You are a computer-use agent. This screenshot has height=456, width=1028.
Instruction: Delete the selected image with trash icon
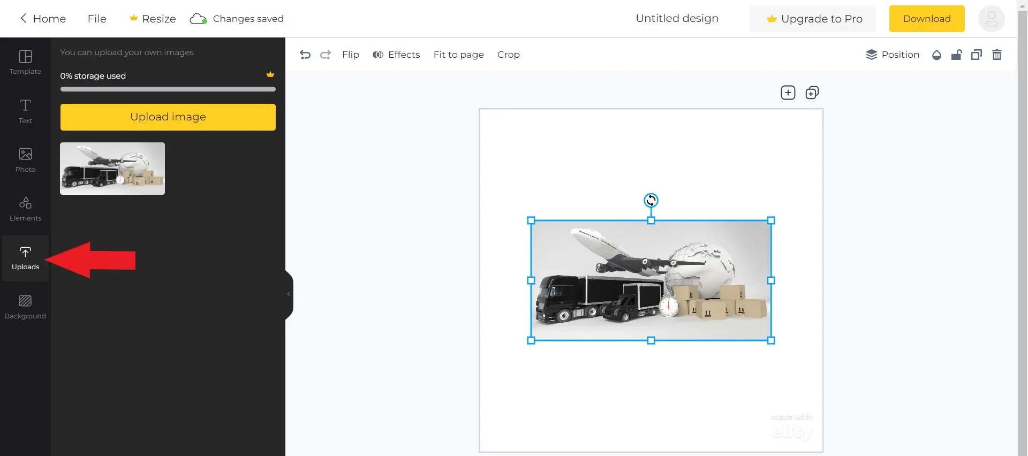[x=996, y=55]
